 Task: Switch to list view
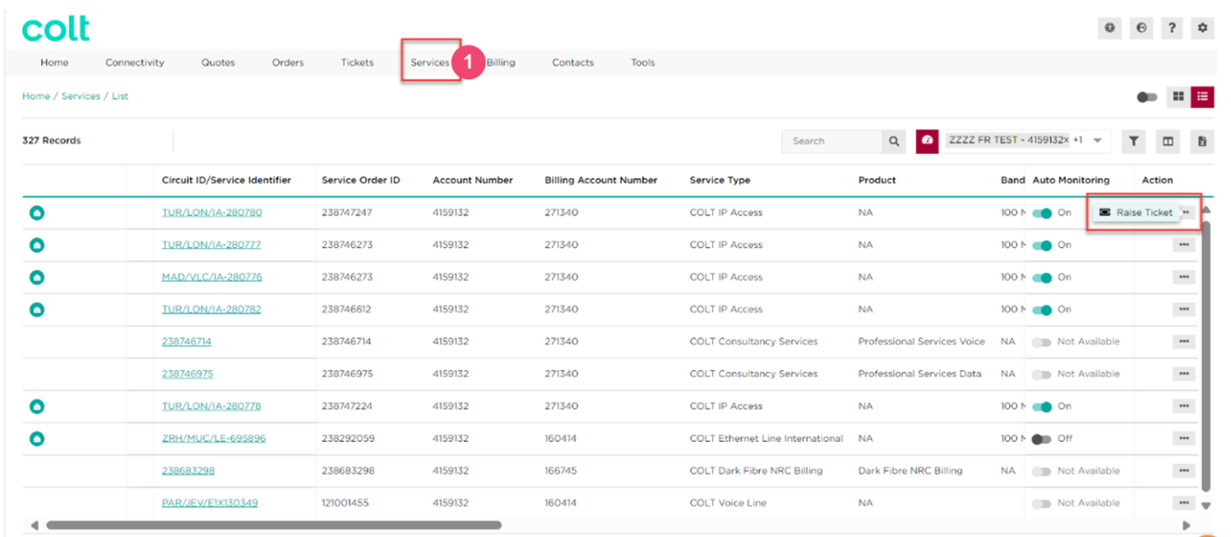pyautogui.click(x=1203, y=96)
